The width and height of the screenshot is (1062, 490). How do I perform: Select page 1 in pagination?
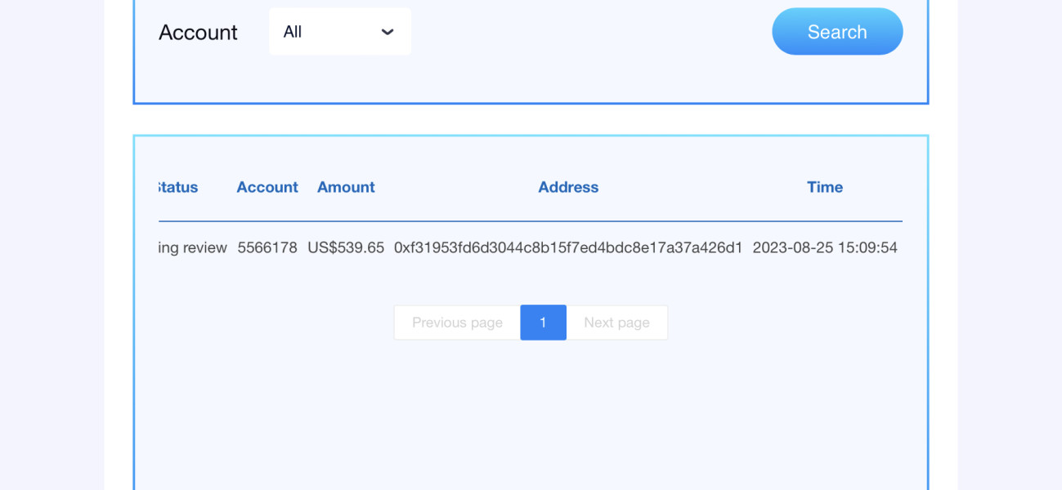[543, 323]
